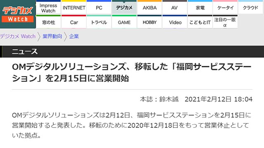This screenshot has width=264, height=148.
Task: Visit the 窓の杜 tab
Action: 48,22
